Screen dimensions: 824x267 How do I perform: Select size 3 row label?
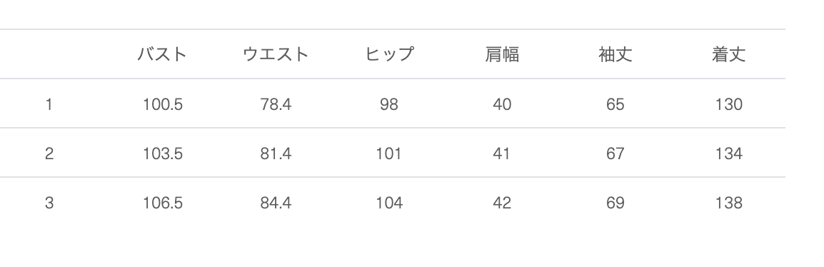tap(49, 203)
